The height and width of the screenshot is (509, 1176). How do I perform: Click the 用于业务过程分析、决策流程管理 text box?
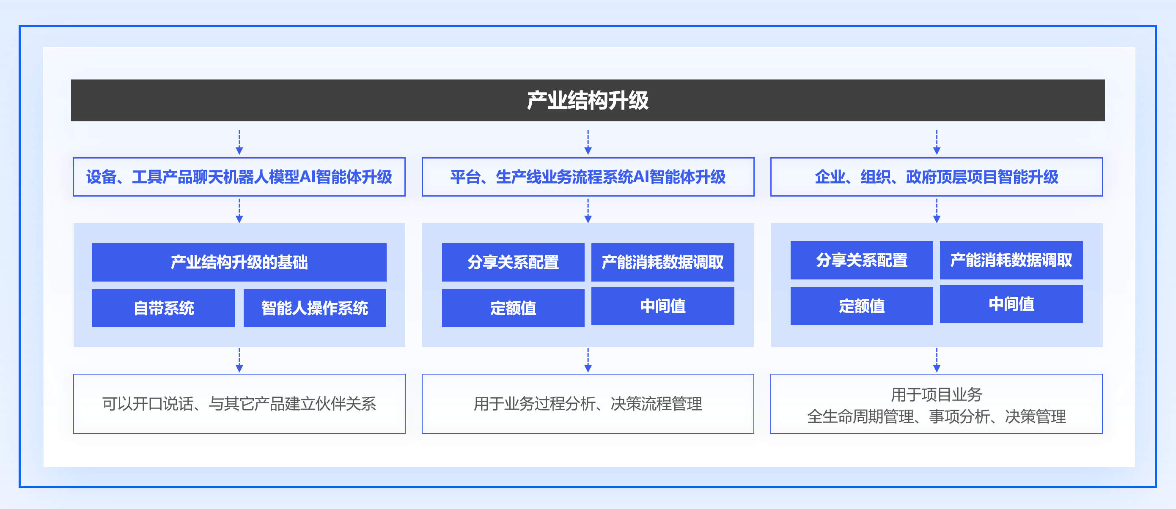coord(588,404)
